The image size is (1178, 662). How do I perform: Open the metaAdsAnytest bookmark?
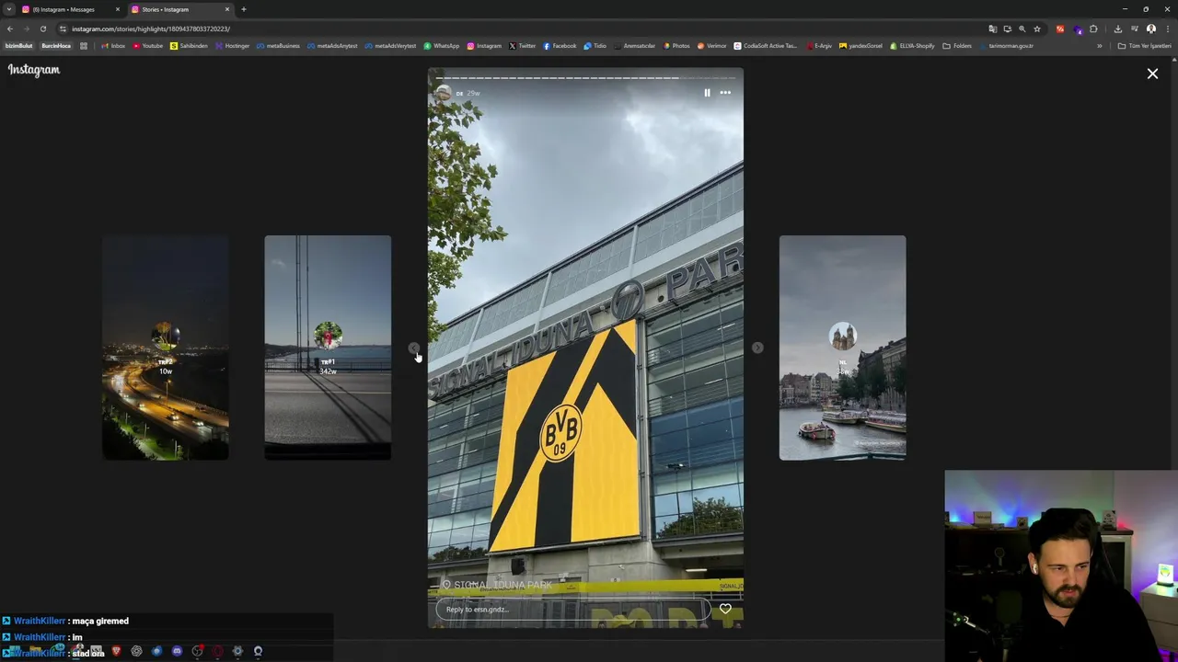pos(332,46)
